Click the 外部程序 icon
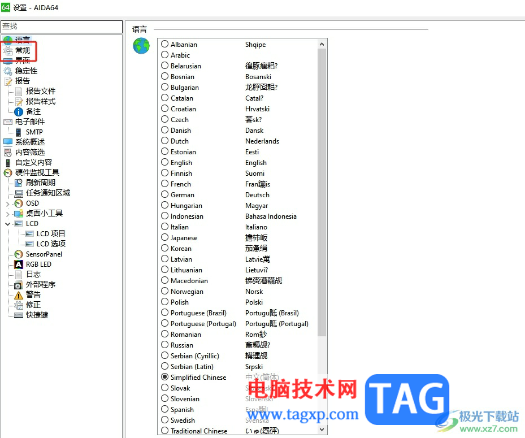 point(19,285)
